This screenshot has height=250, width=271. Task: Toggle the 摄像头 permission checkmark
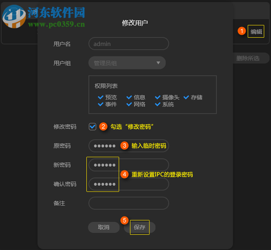(158, 97)
